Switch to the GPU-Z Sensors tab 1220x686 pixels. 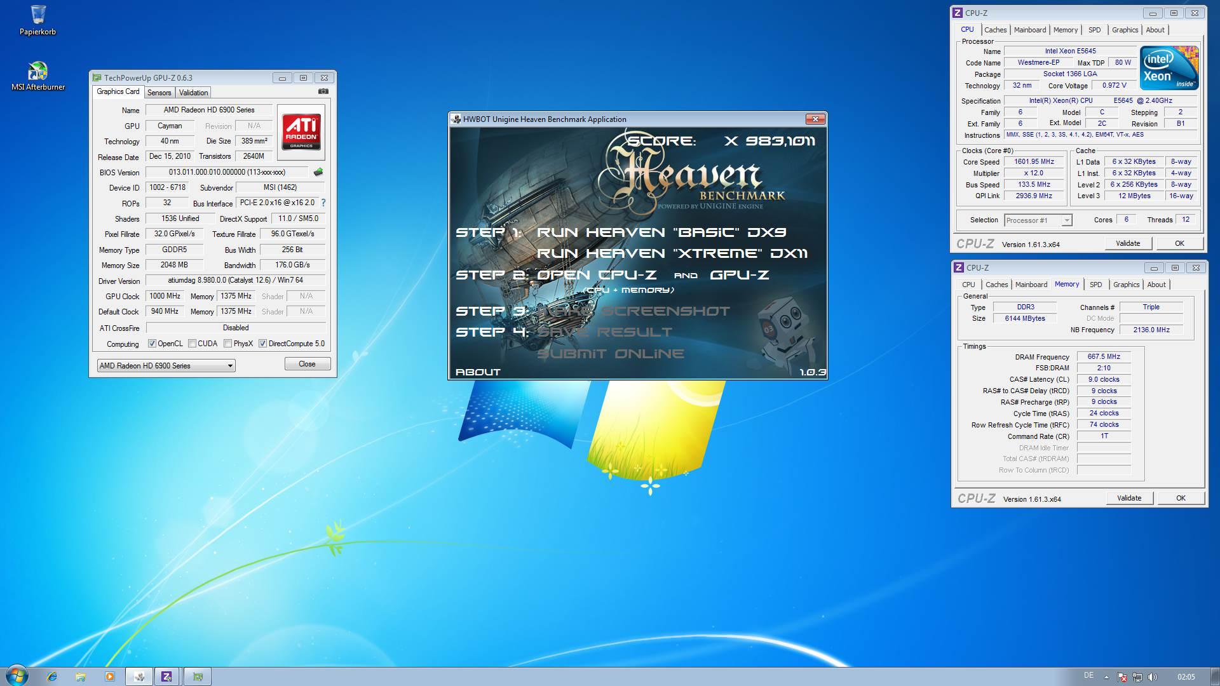(x=159, y=93)
